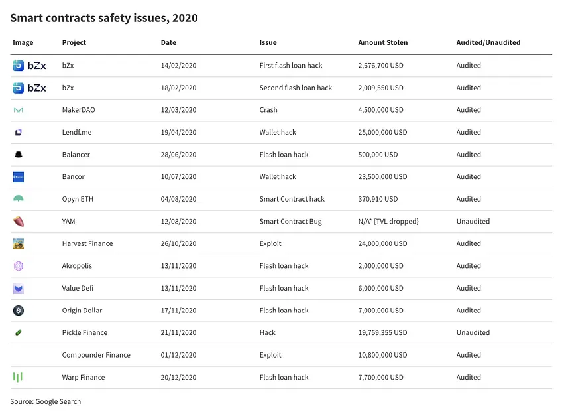Click the Audited/Unaudited column header

pyautogui.click(x=488, y=42)
